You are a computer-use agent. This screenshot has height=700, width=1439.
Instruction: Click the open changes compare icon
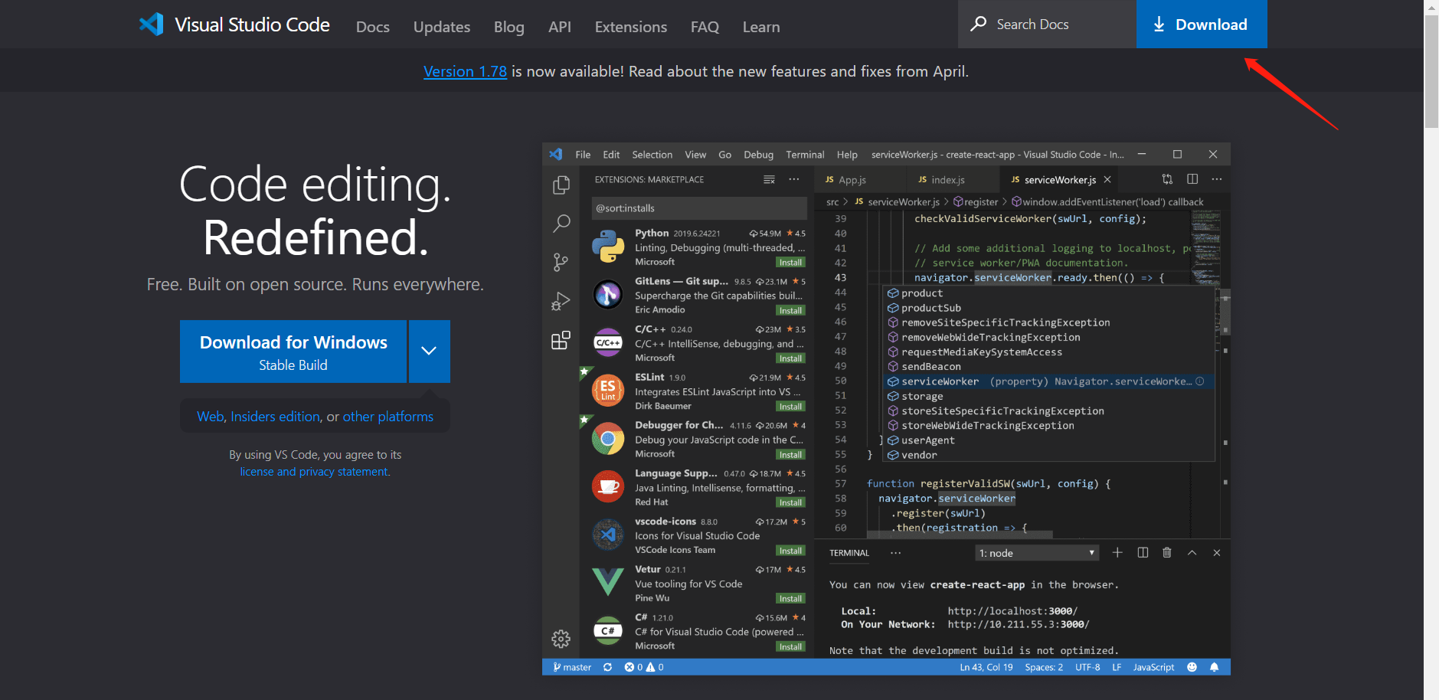1167,179
